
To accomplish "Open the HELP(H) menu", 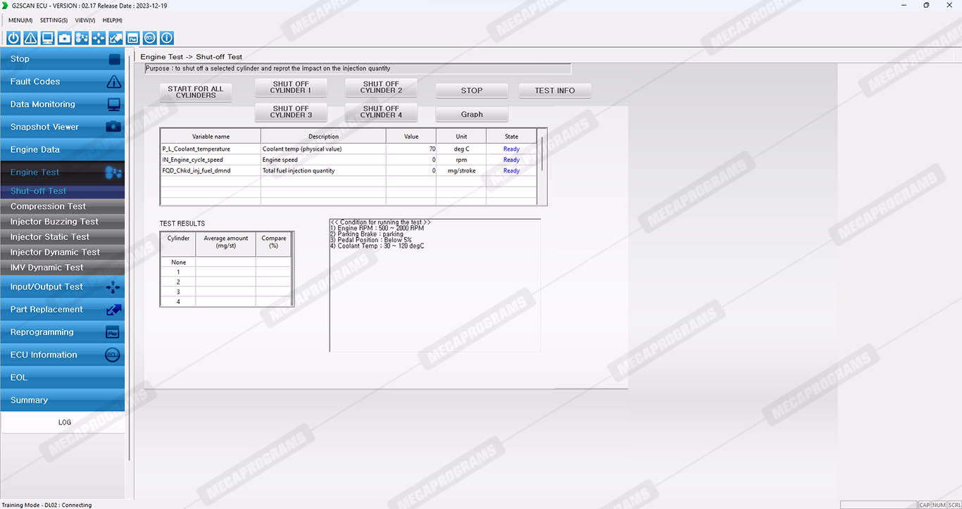I will (113, 20).
